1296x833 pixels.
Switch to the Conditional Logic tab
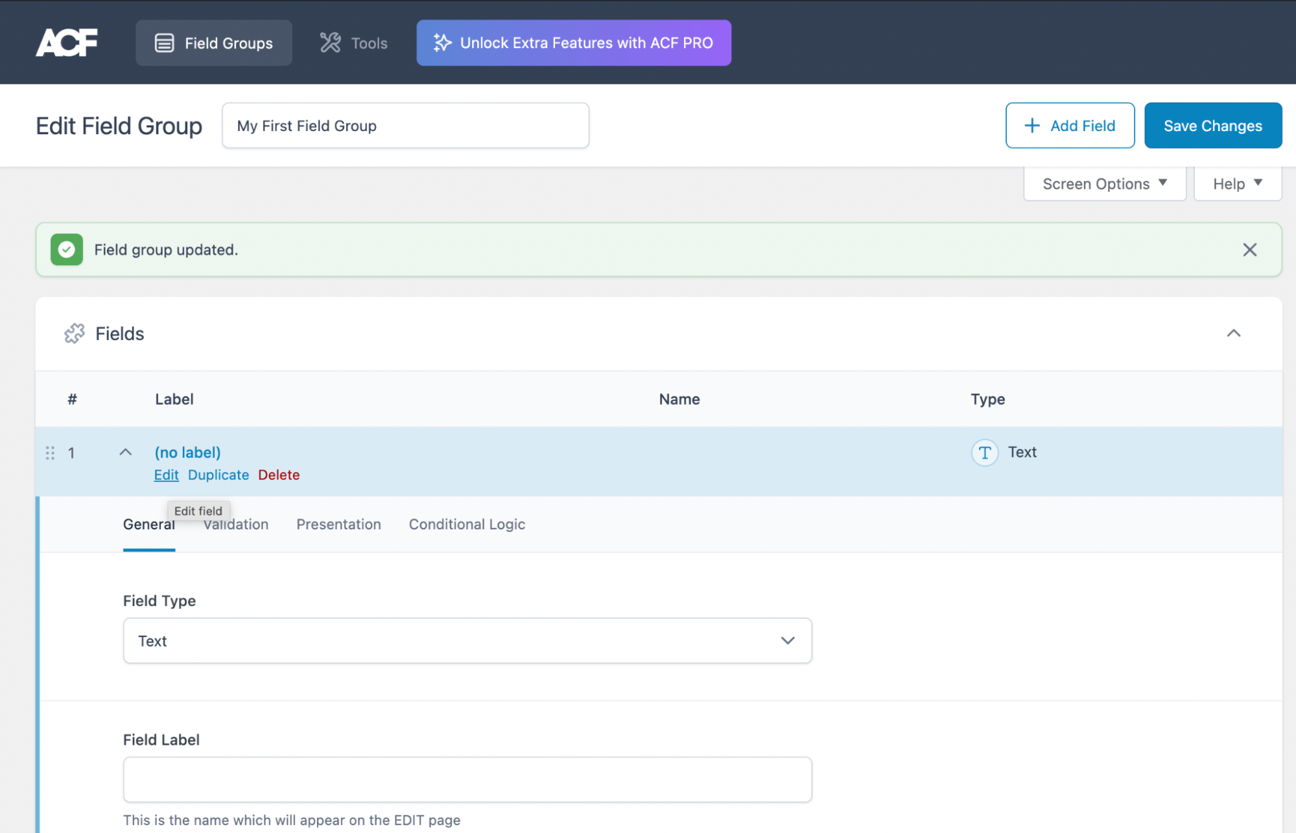pos(467,524)
